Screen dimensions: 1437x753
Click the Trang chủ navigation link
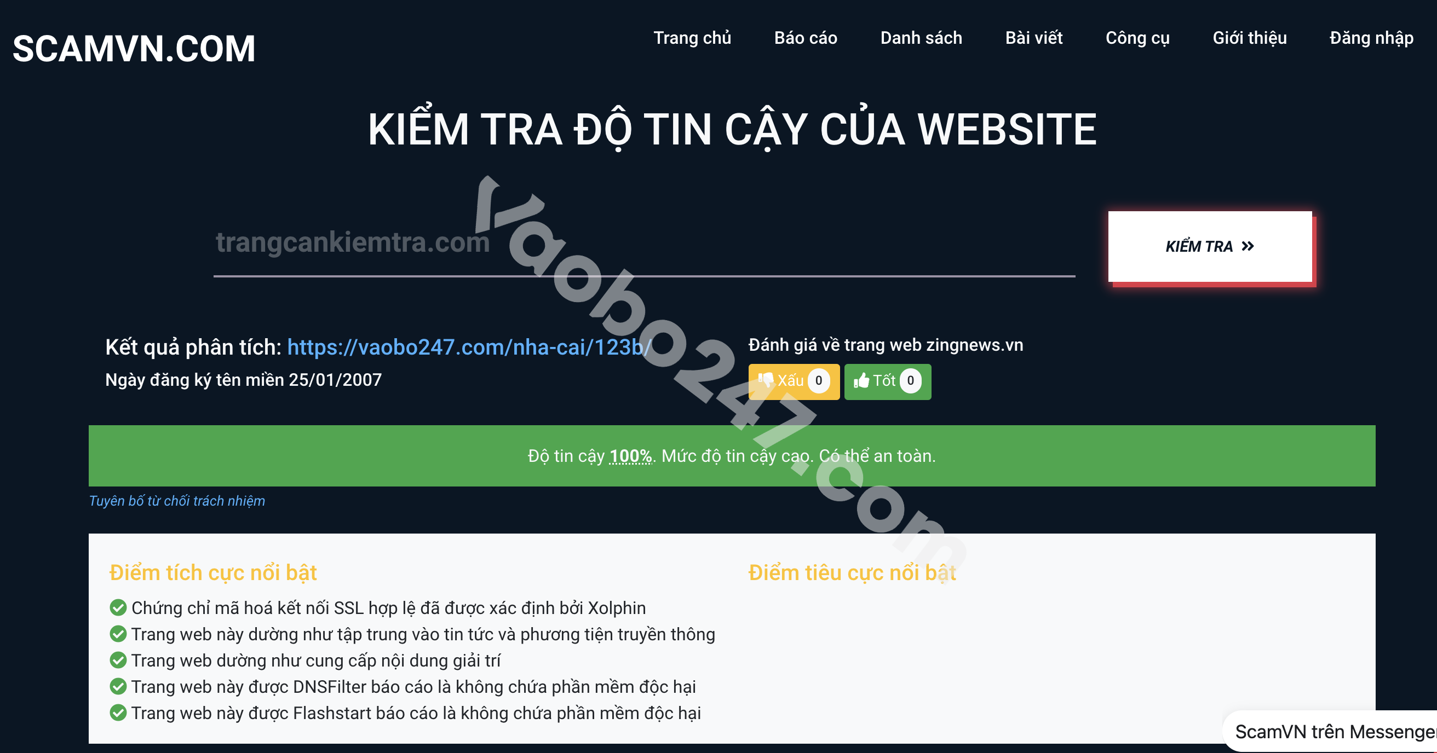point(690,38)
